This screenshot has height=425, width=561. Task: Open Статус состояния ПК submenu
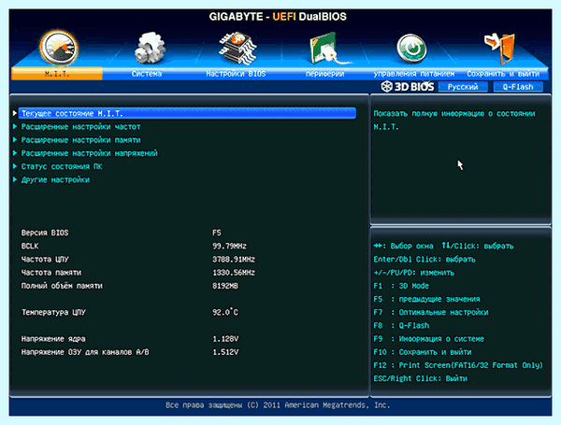pyautogui.click(x=62, y=166)
